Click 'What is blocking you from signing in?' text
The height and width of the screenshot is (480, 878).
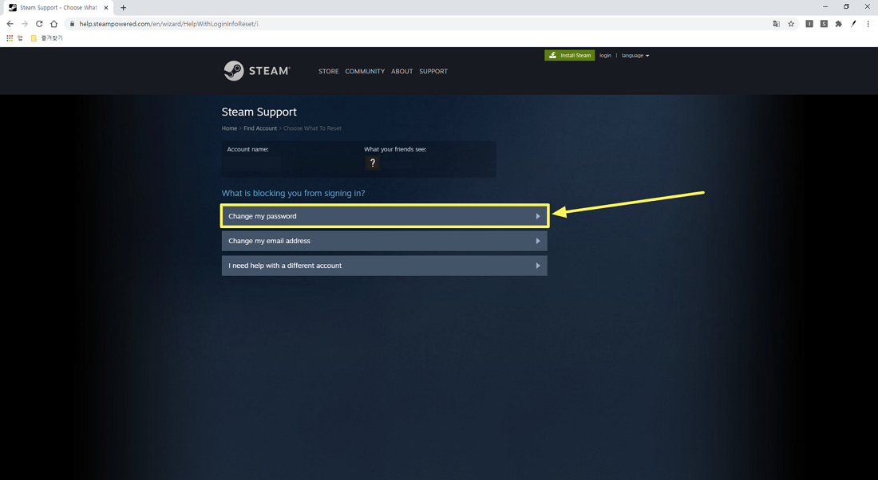click(293, 193)
